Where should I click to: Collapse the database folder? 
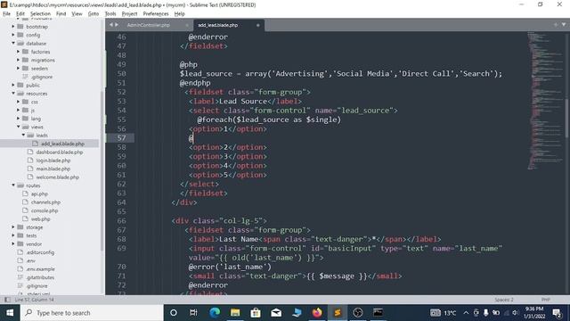click(13, 44)
